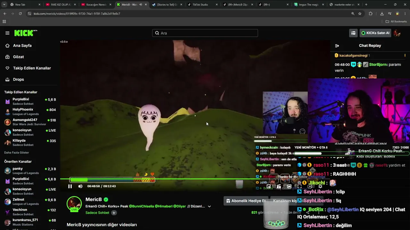
Task: Switch to markette neler tab
Action: (344, 4)
